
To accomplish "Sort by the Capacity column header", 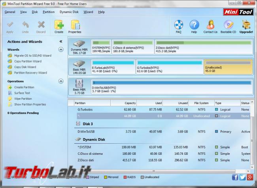I will point(124,103).
